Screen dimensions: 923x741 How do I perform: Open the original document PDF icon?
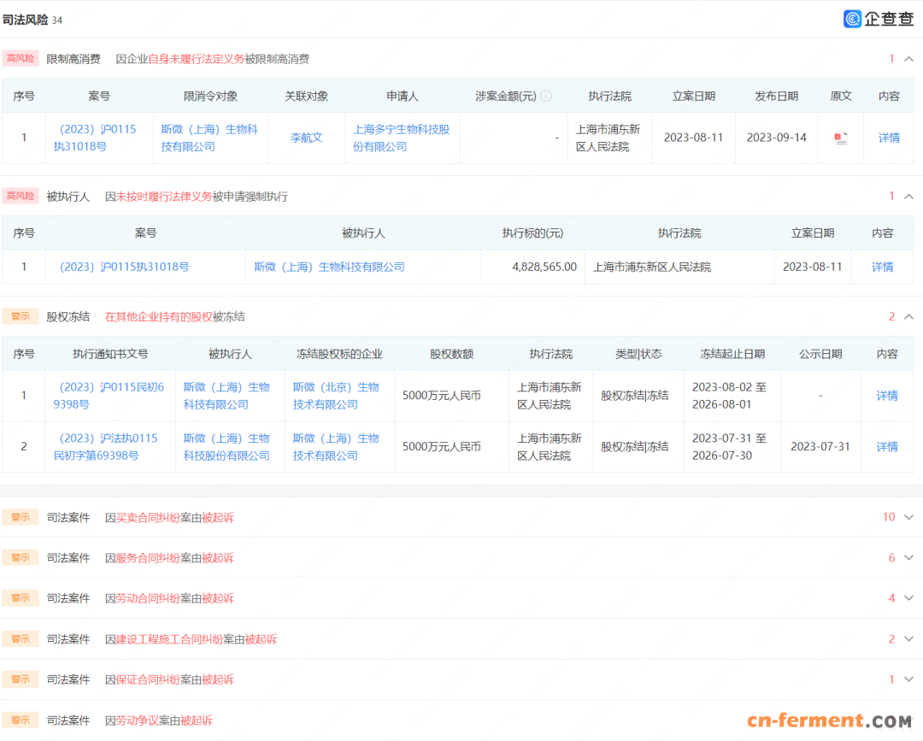coord(841,138)
